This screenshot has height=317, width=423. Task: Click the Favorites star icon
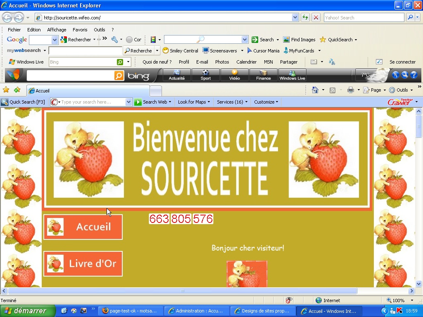(x=6, y=90)
